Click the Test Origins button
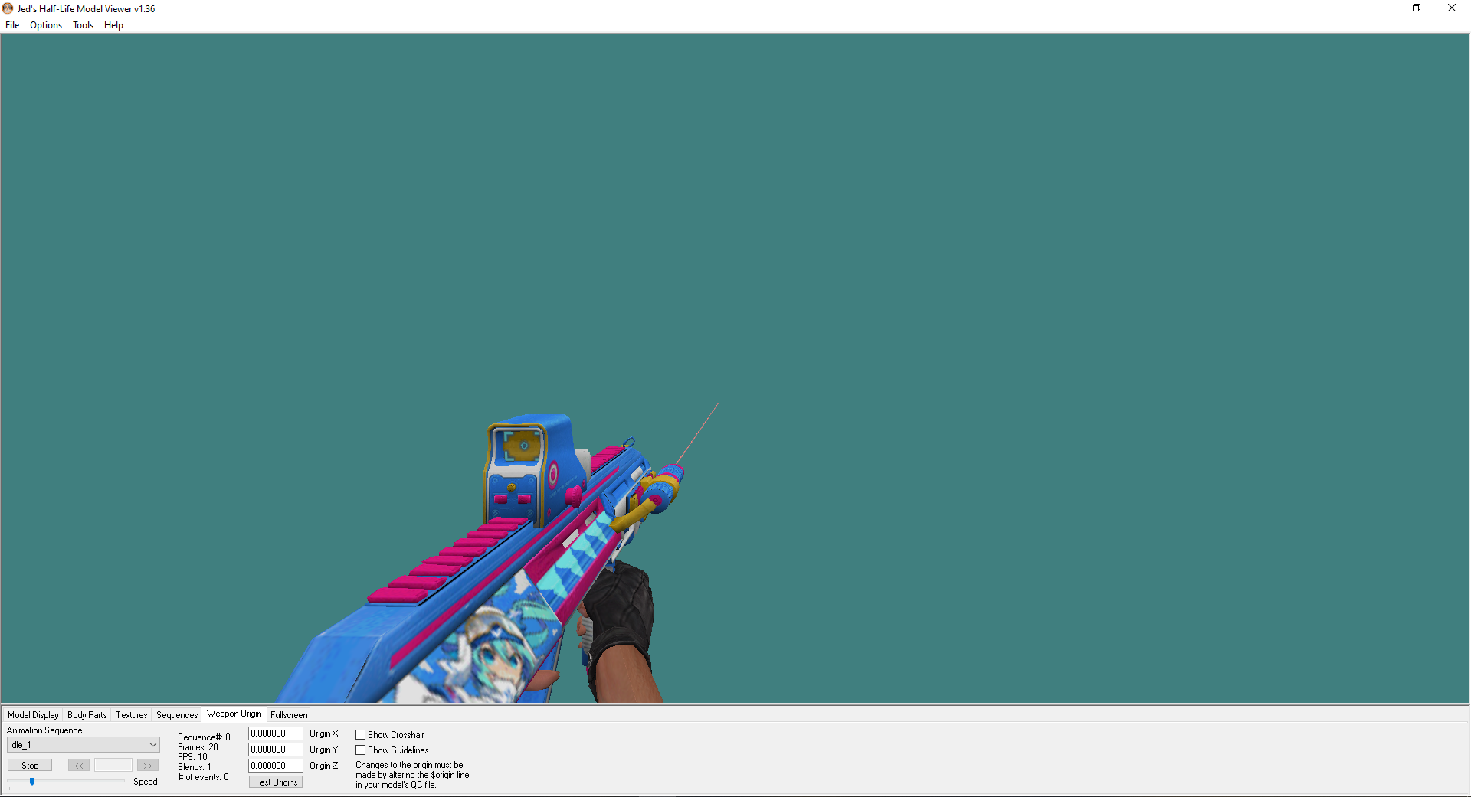Viewport: 1471px width, 797px height. click(276, 782)
